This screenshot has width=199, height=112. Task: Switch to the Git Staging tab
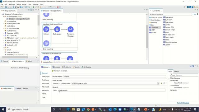86,67
